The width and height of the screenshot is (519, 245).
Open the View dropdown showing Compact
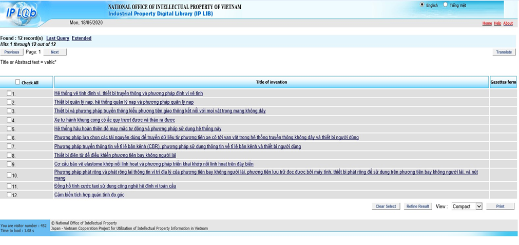(466, 206)
